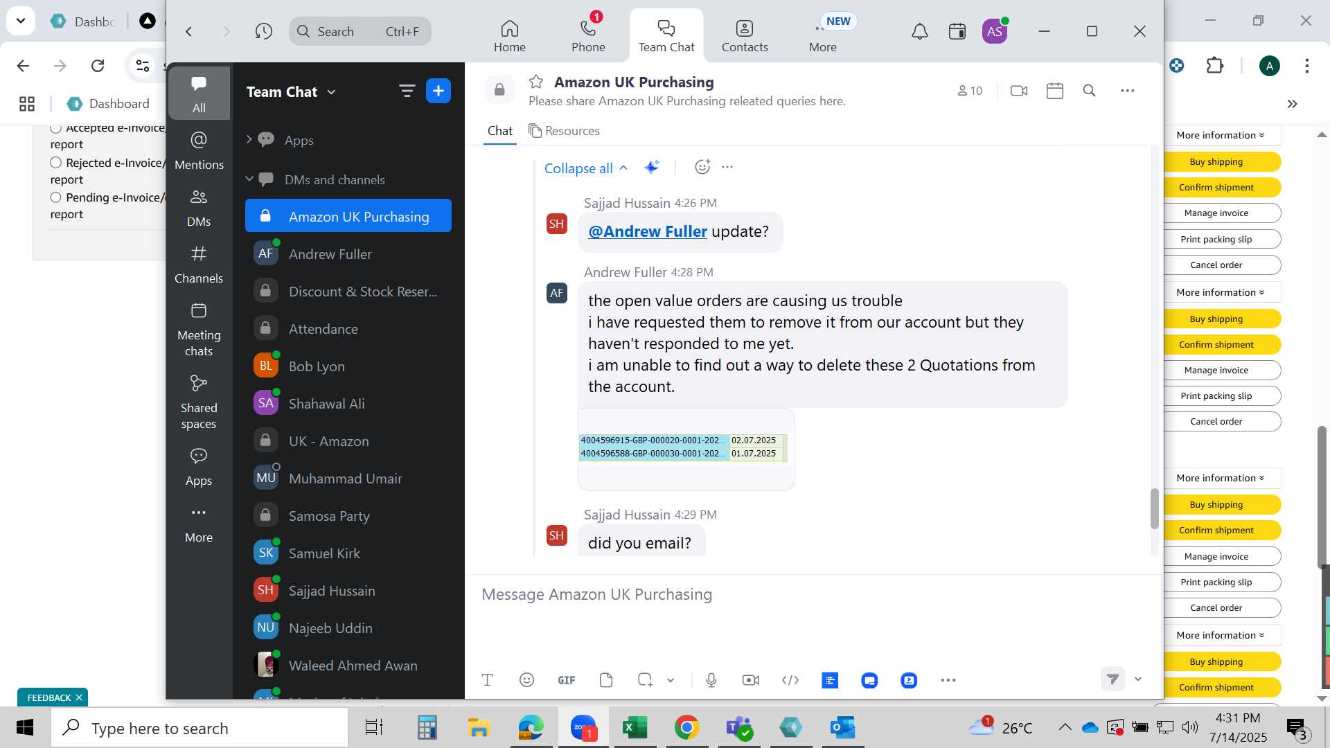Open Mentions in left rail
The width and height of the screenshot is (1330, 748).
tap(199, 150)
